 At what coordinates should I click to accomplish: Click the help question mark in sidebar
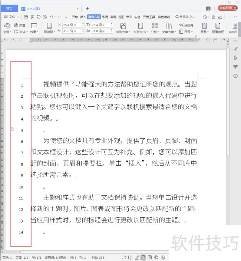[235, 76]
